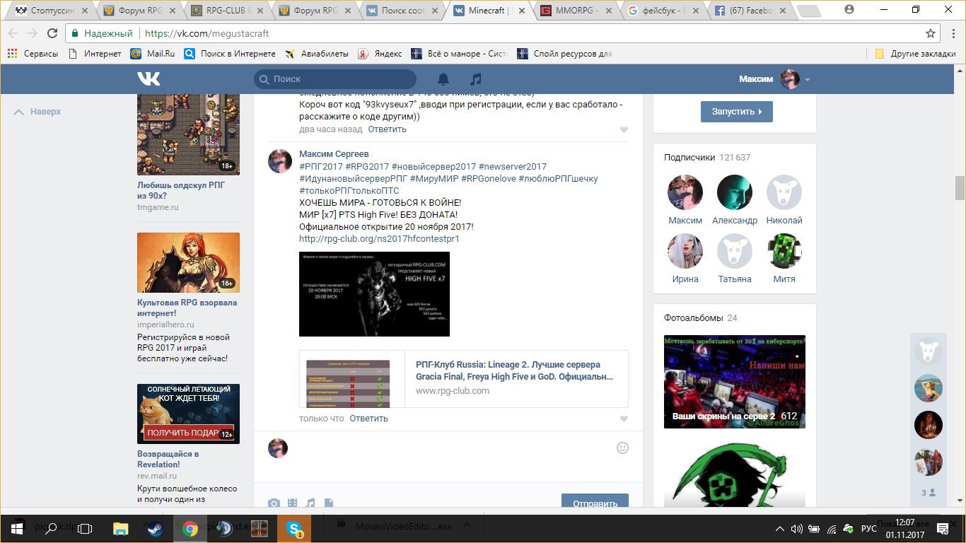Image resolution: width=966 pixels, height=543 pixels.
Task: Open Фотоальбомы 24 header
Action: 701,318
